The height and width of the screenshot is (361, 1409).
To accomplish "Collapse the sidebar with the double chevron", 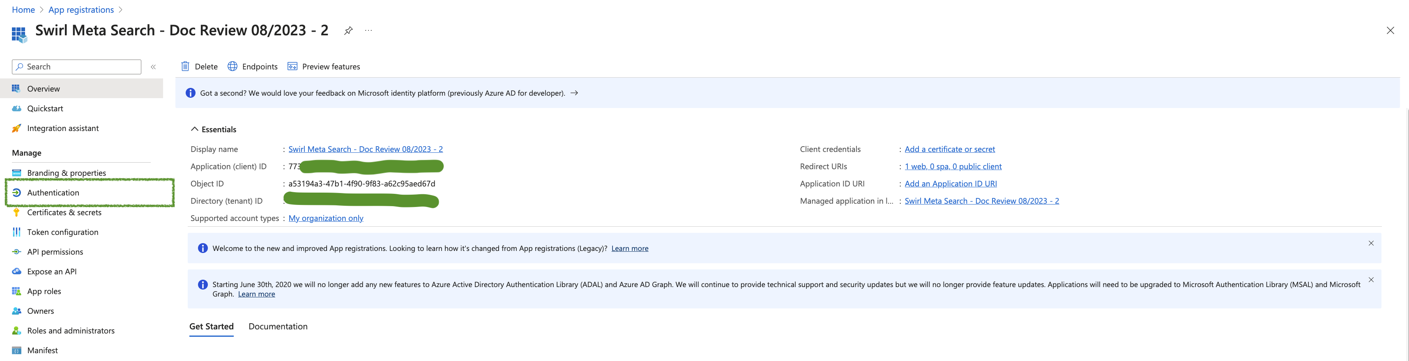I will [x=153, y=67].
